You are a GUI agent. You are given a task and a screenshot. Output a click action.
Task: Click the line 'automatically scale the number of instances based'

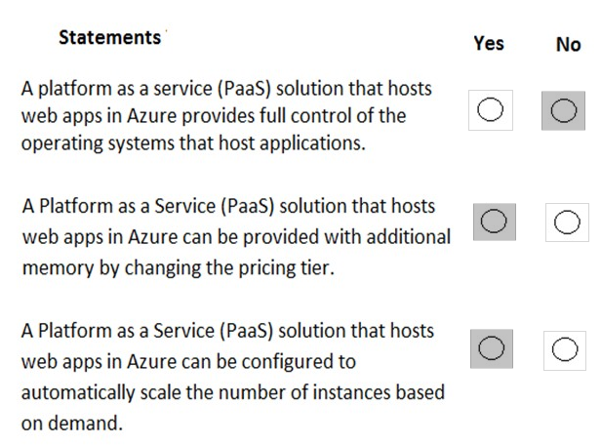coord(232,392)
